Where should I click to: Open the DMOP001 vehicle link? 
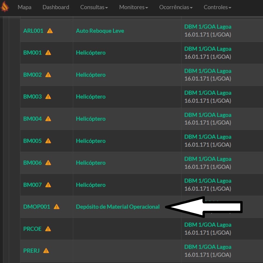37,207
